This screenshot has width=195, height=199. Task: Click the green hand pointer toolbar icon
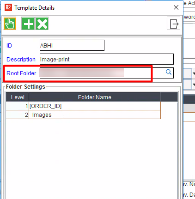(10, 24)
